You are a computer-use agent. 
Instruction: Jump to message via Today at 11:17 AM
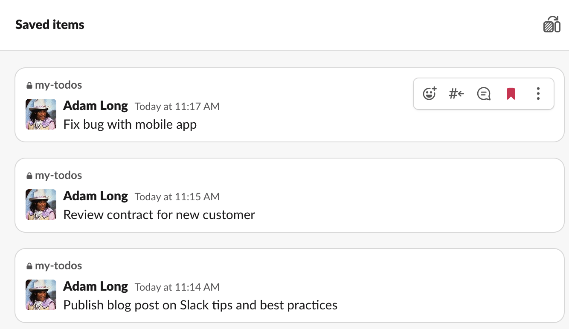click(177, 107)
